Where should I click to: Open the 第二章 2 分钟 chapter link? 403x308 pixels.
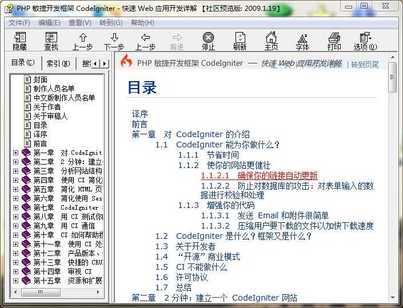point(214,298)
